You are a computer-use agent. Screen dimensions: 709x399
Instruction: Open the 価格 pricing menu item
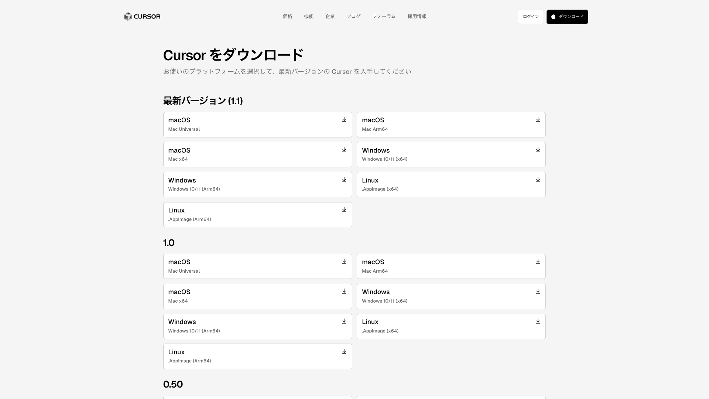pyautogui.click(x=287, y=17)
